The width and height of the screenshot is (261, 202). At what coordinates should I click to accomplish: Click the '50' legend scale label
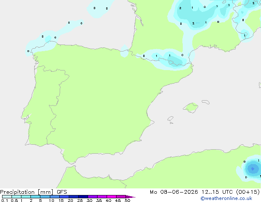click(x=127, y=200)
